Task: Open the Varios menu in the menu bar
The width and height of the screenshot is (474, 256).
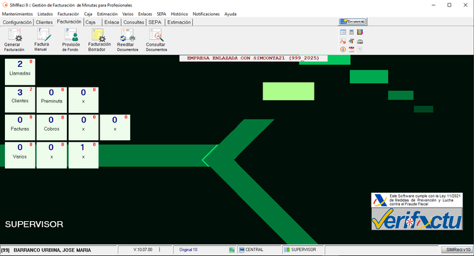Action: pos(127,14)
